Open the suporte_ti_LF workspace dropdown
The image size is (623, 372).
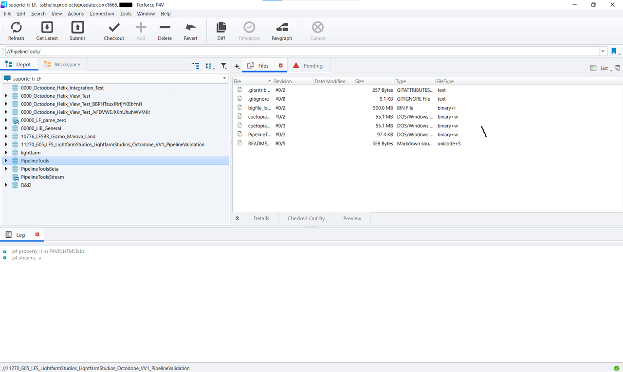[x=224, y=78]
